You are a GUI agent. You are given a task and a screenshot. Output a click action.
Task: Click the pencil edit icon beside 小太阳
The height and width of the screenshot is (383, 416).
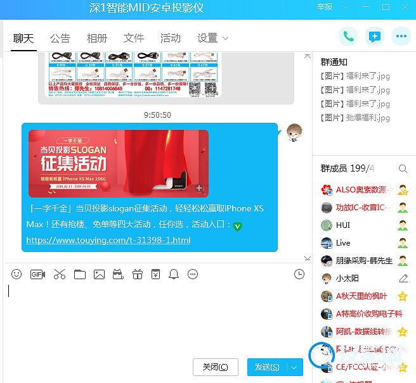coord(403,279)
